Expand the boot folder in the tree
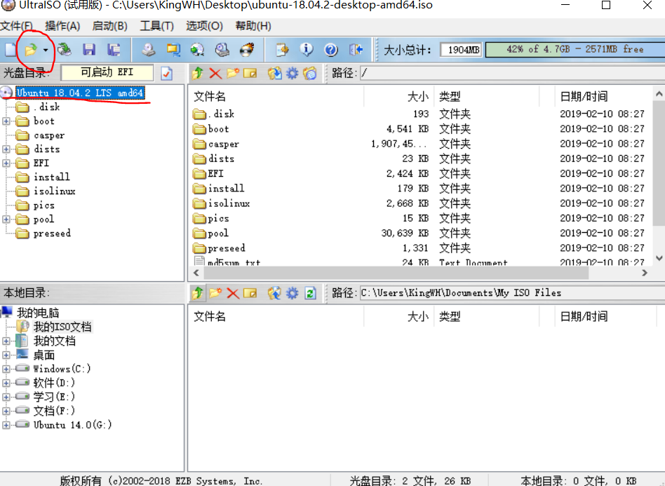The image size is (665, 486). click(x=6, y=121)
